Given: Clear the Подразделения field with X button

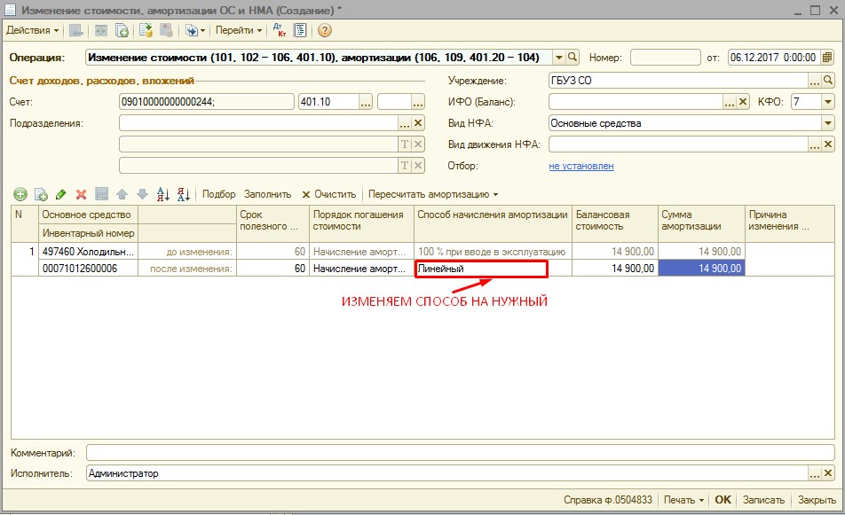Looking at the screenshot, I should 419,123.
